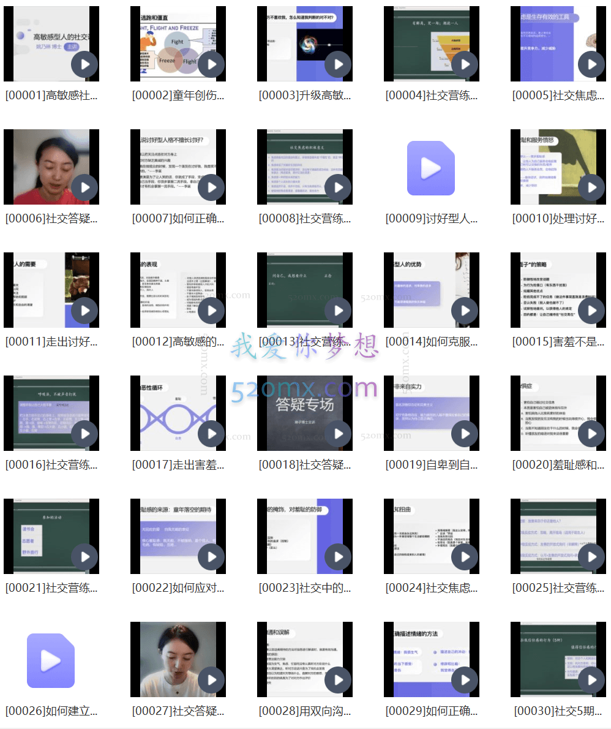Click the [00020]羞耻感和 title
Image resolution: width=611 pixels, height=729 pixels.
(558, 465)
